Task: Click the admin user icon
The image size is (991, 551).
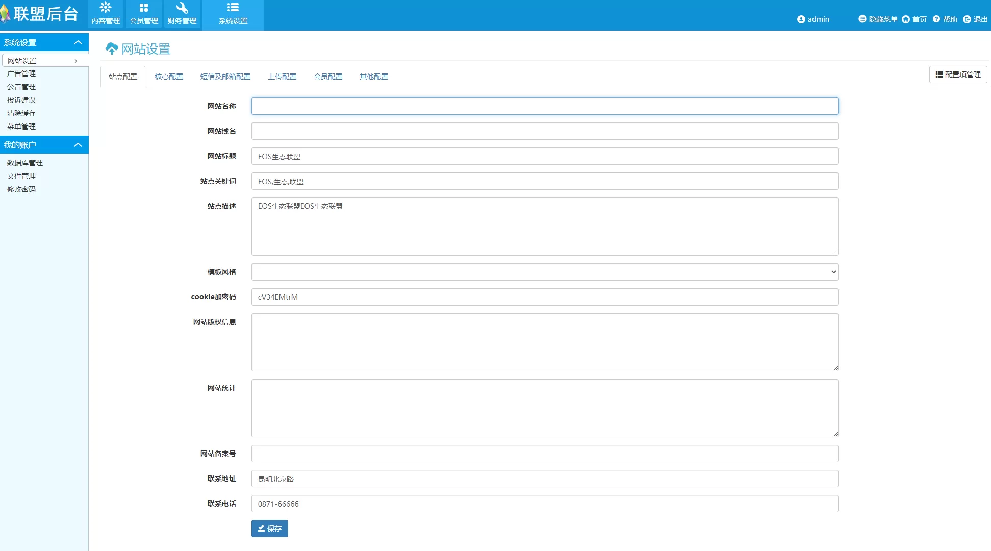Action: [801, 19]
